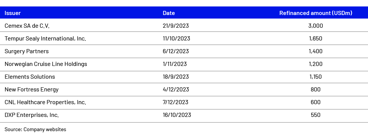The height and width of the screenshot is (136, 368).
Task: Click the Issuer column header
Action: pos(13,13)
